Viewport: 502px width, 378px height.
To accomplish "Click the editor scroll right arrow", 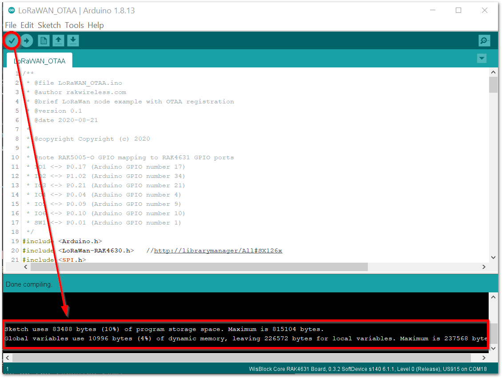I will [x=484, y=267].
